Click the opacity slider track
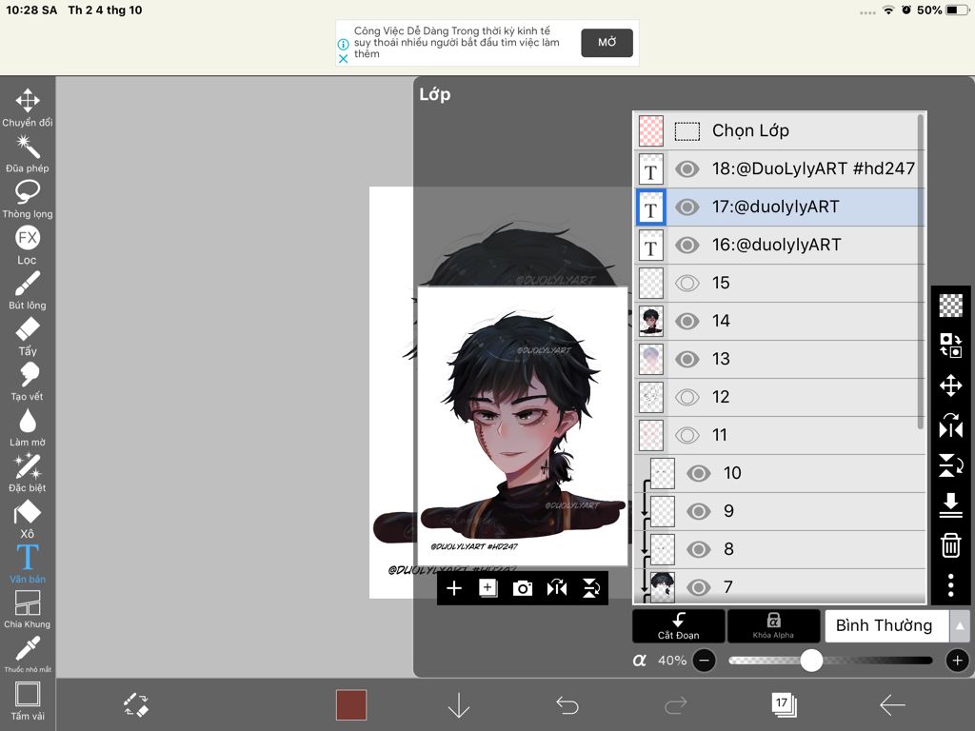975x731 pixels. coord(830,661)
